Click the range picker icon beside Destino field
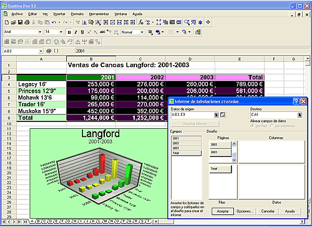The image size is (312, 227). coord(300,115)
